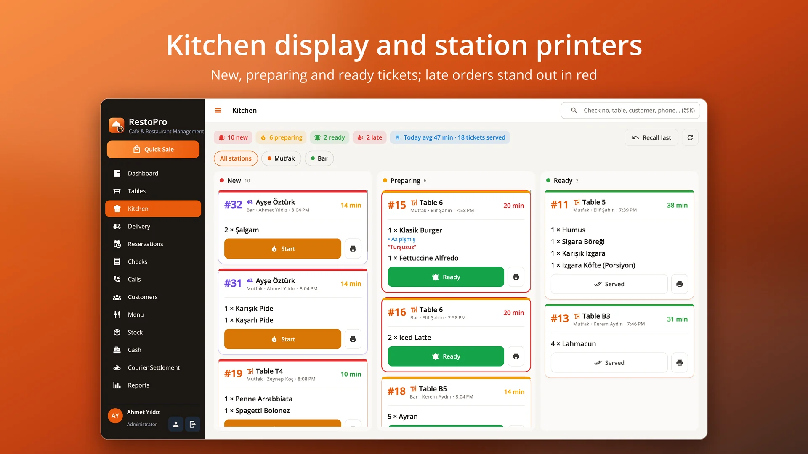Filter tickets by Bar station
The width and height of the screenshot is (808, 454).
coord(319,158)
